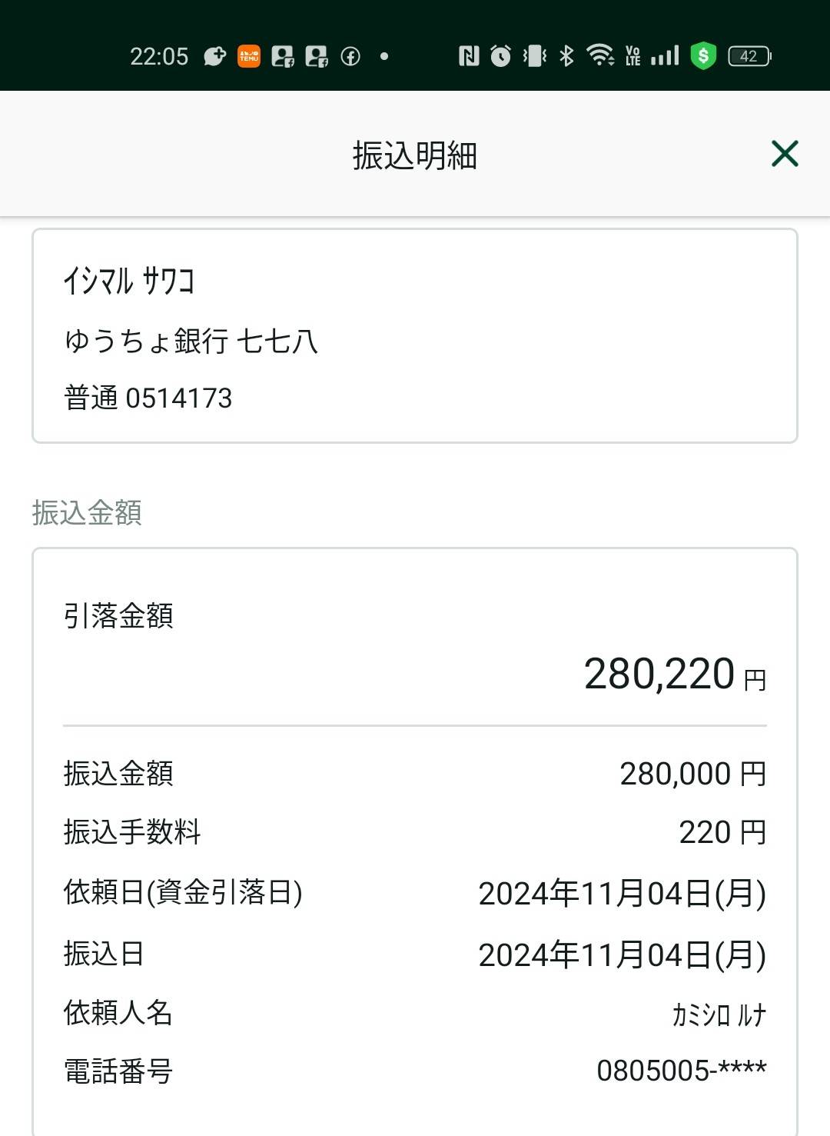Tap the 依頼人名 カミシロ ルナ value
The height and width of the screenshot is (1136, 830).
[x=719, y=1014]
